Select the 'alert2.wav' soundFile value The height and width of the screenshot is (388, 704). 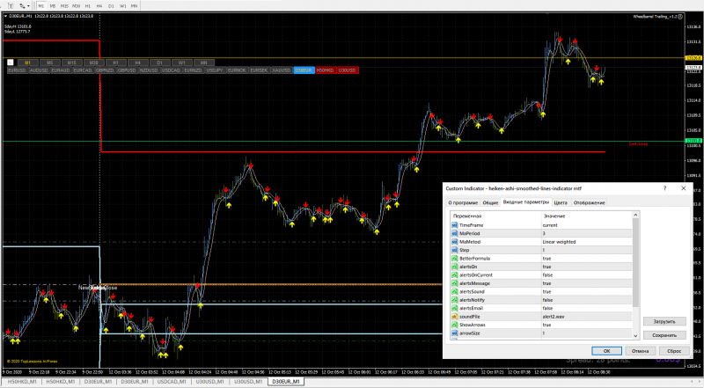tap(554, 317)
